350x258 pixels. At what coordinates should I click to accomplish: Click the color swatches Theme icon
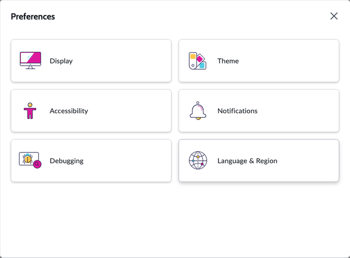(x=198, y=61)
